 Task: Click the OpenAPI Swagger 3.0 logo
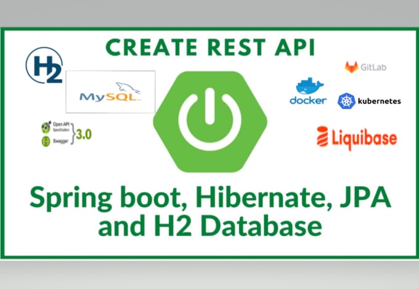pyautogui.click(x=67, y=134)
